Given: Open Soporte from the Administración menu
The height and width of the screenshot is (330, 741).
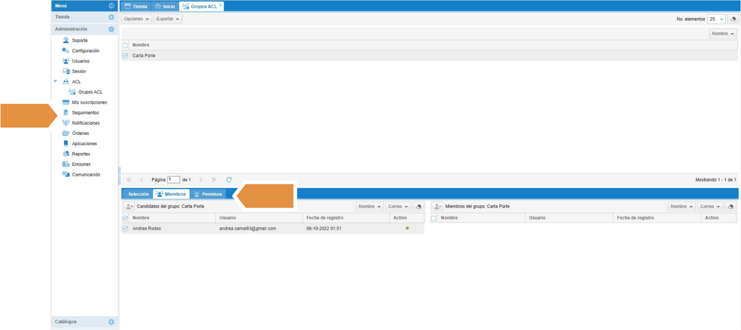Looking at the screenshot, I should pos(79,41).
